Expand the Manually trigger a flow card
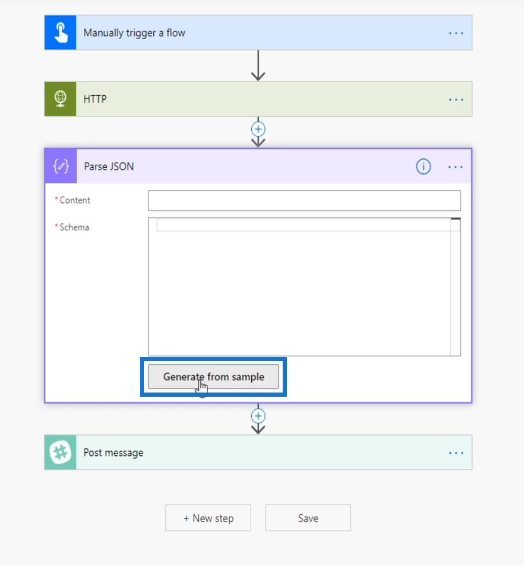This screenshot has height=566, width=524. pos(258,32)
